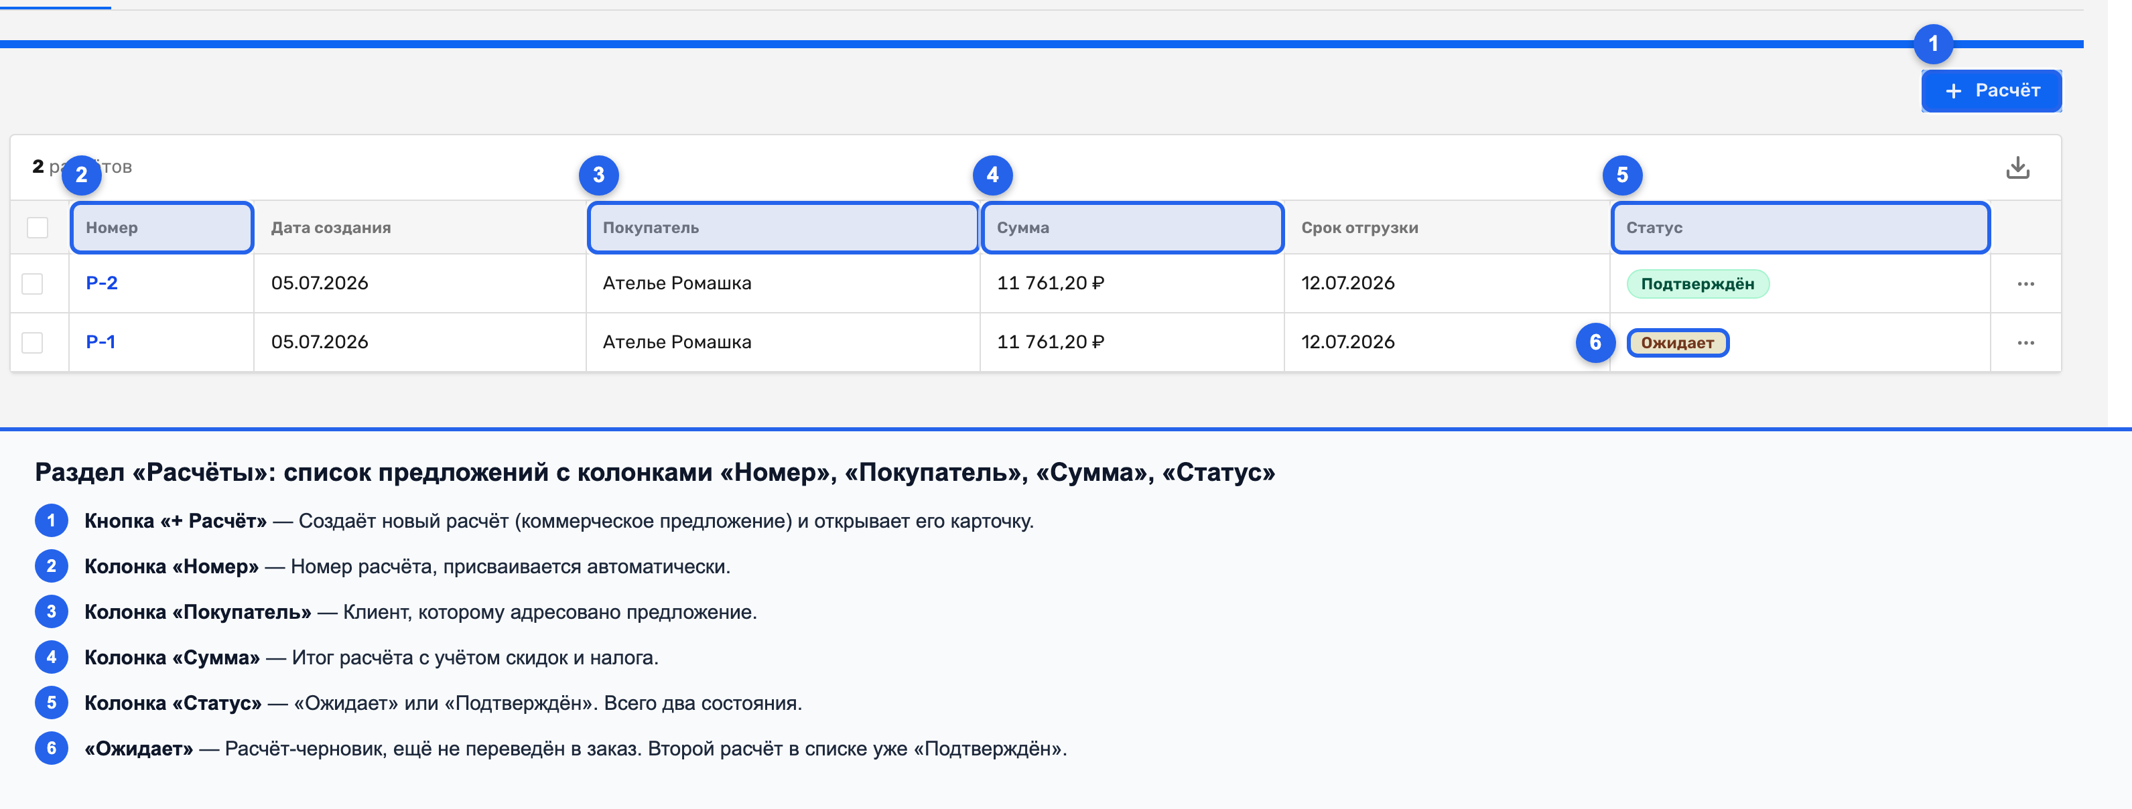Image resolution: width=2132 pixels, height=809 pixels.
Task: Click the legend line «Кнопка «+ Расчёт»»
Action: click(x=559, y=521)
